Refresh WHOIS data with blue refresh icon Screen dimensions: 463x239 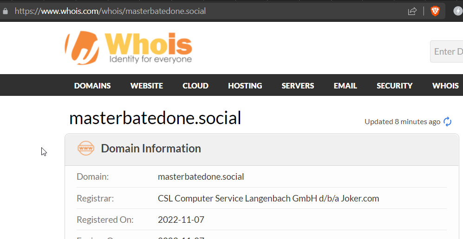click(447, 122)
